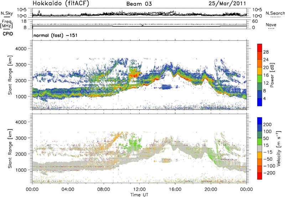Click the '18' frequency axis tick label

24,21
